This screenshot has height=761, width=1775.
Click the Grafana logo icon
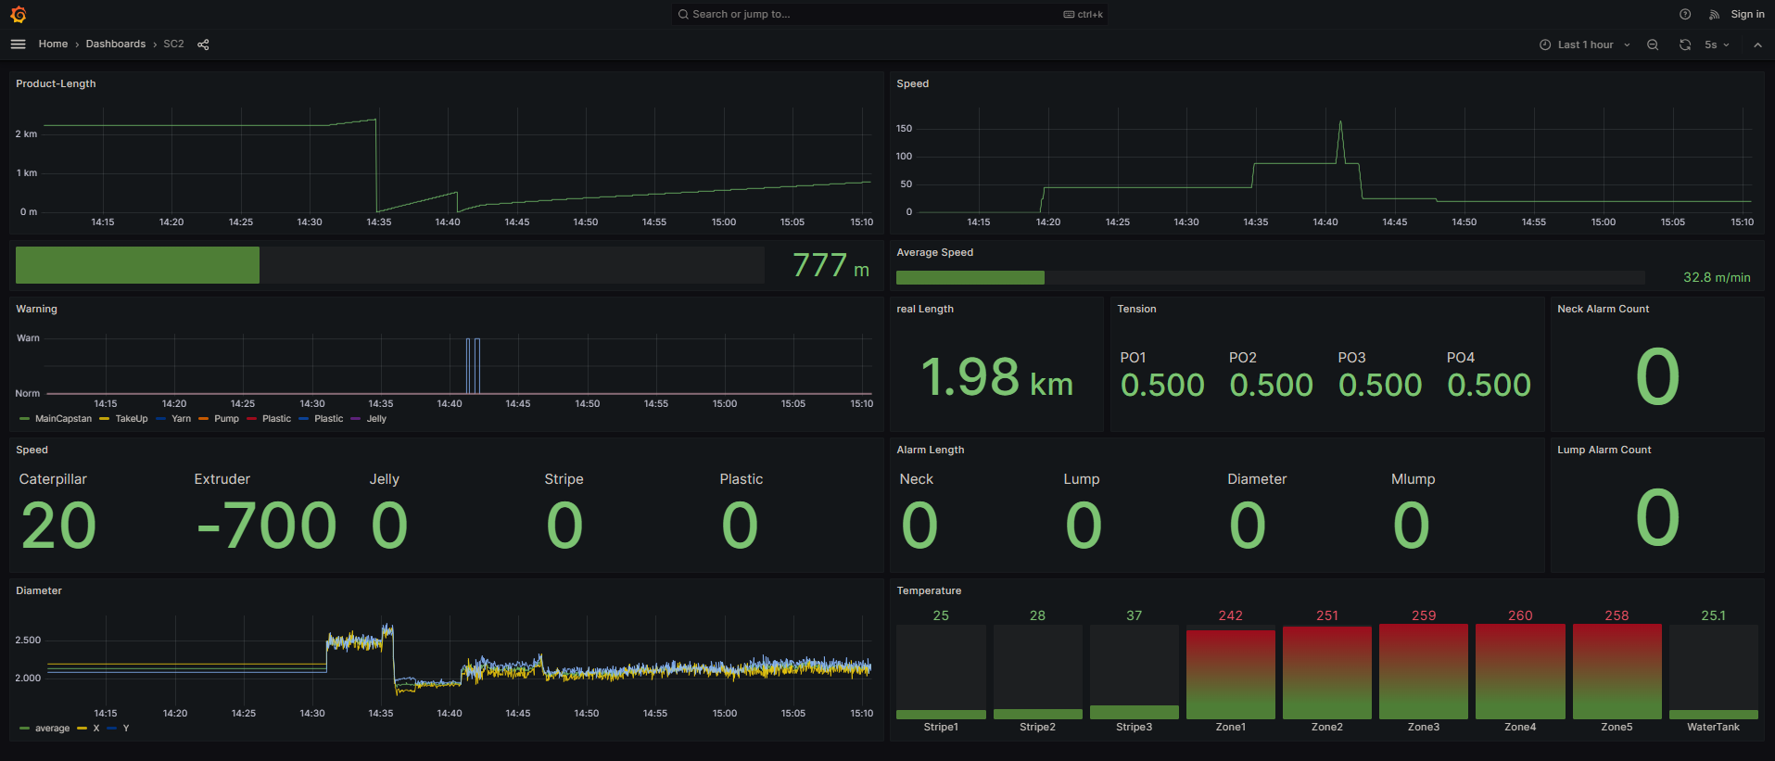coord(18,15)
